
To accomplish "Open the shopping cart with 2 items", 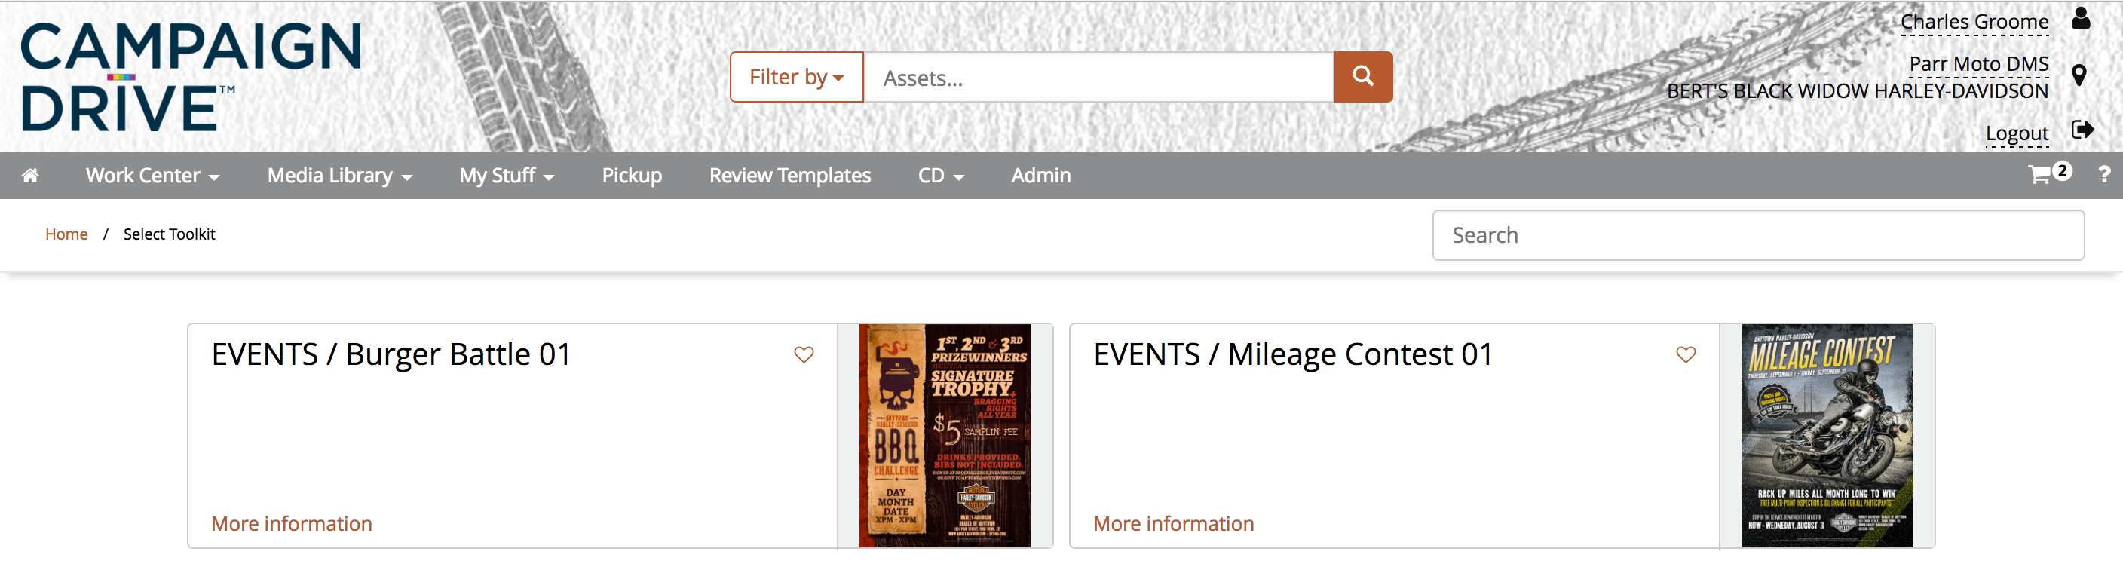I will [2049, 174].
